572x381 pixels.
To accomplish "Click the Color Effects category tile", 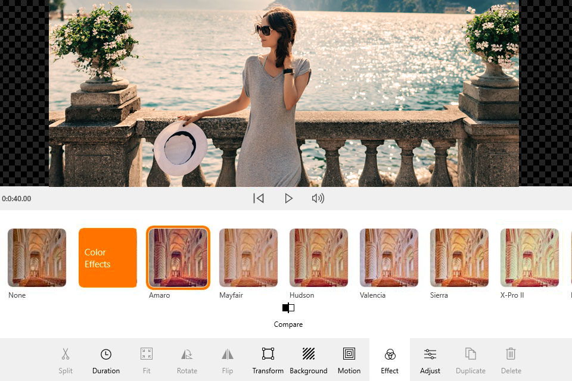I will click(108, 257).
